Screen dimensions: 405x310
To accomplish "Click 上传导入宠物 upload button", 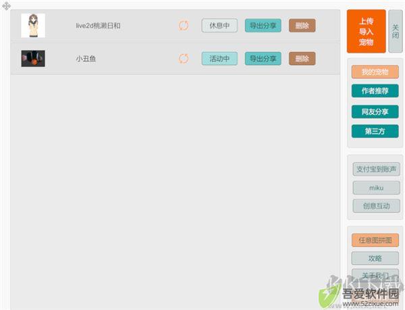I will pos(367,31).
